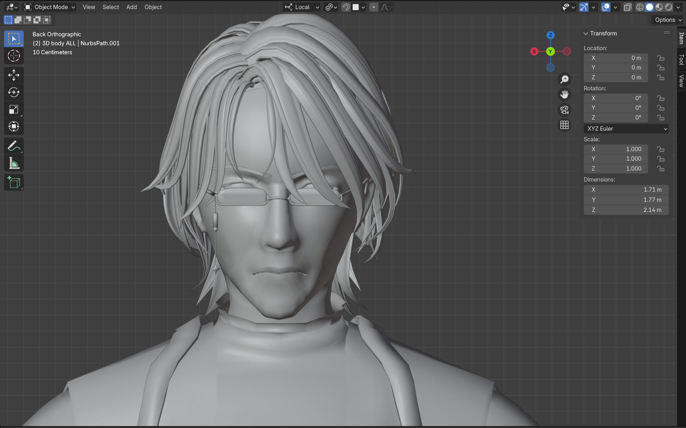Collapse the Transform panel
Viewport: 686px width, 428px height.
[x=586, y=34]
